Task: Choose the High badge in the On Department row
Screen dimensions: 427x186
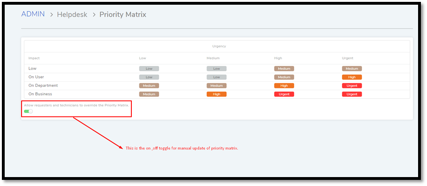Action: (284, 85)
